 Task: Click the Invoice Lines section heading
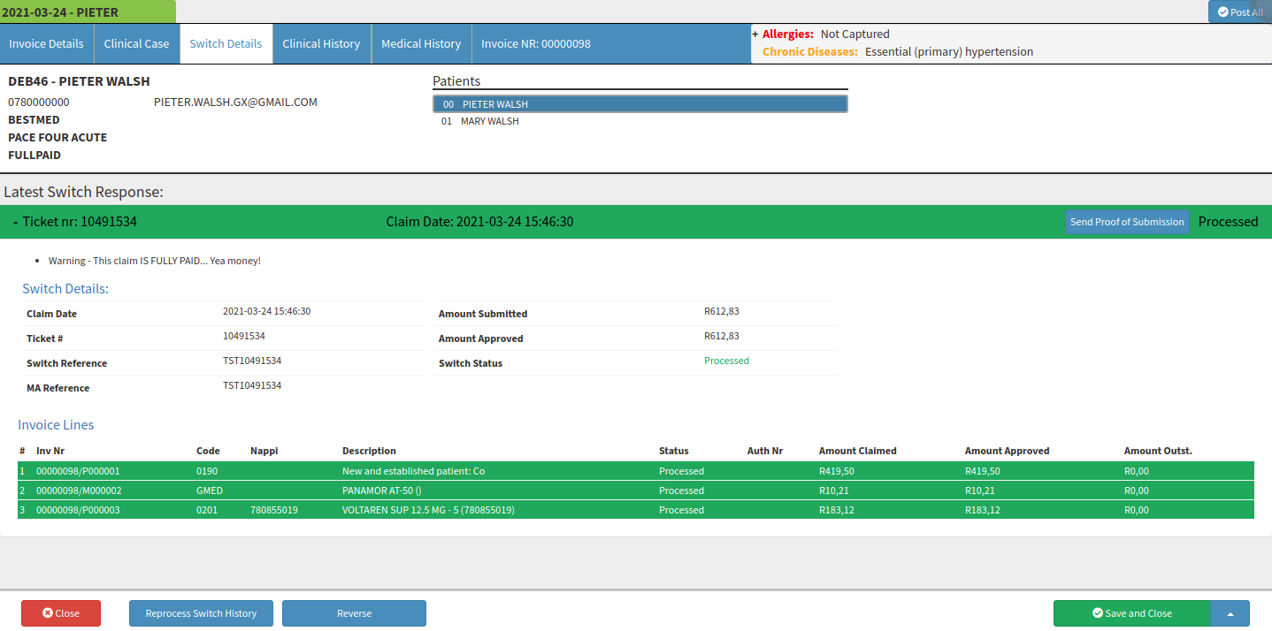[x=56, y=425]
